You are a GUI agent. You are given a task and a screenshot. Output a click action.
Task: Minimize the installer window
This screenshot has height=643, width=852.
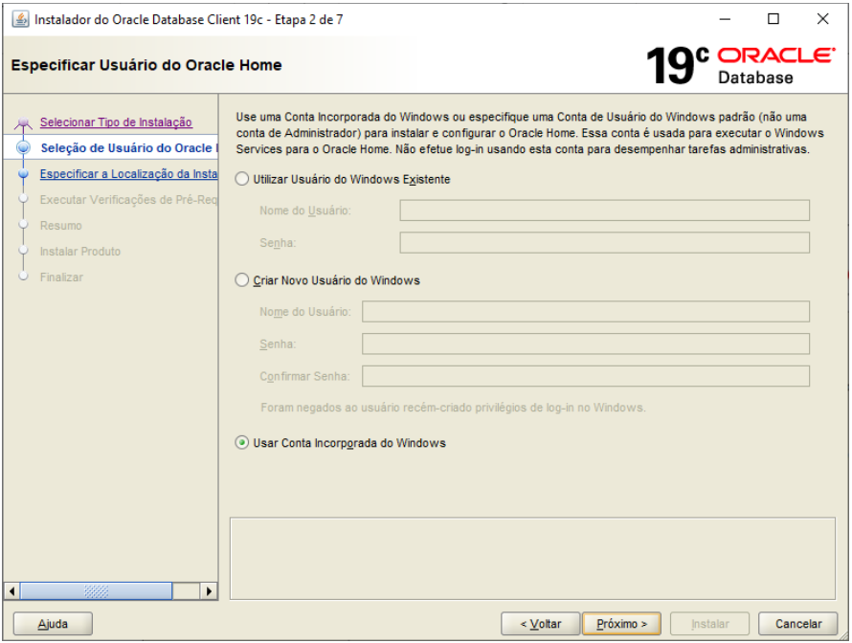(725, 19)
